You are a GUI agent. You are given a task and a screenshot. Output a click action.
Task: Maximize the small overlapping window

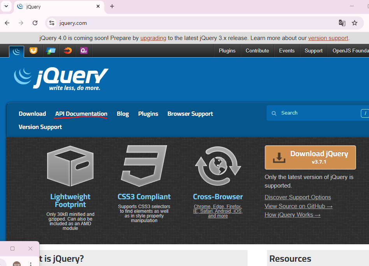[x=12, y=249]
